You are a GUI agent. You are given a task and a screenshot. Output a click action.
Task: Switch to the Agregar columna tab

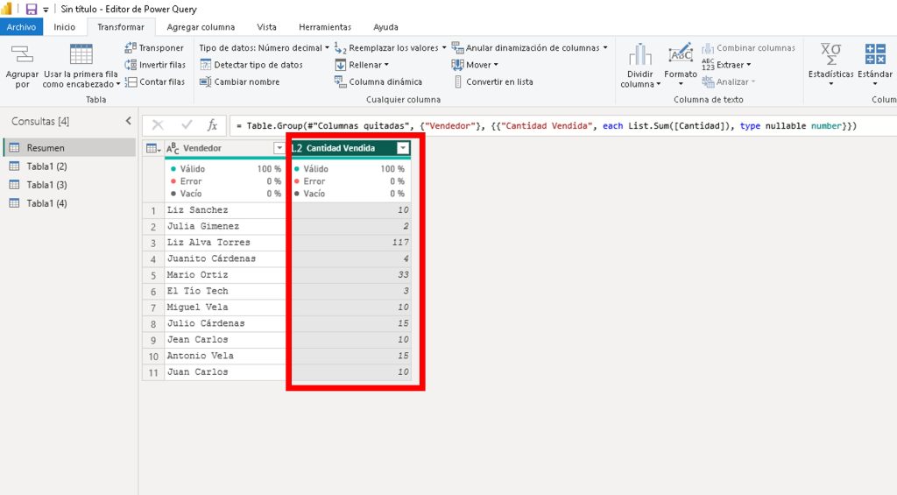pyautogui.click(x=201, y=27)
